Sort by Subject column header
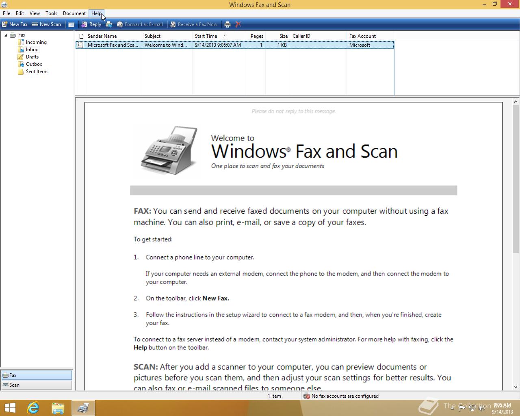This screenshot has height=416, width=520. tap(167, 36)
